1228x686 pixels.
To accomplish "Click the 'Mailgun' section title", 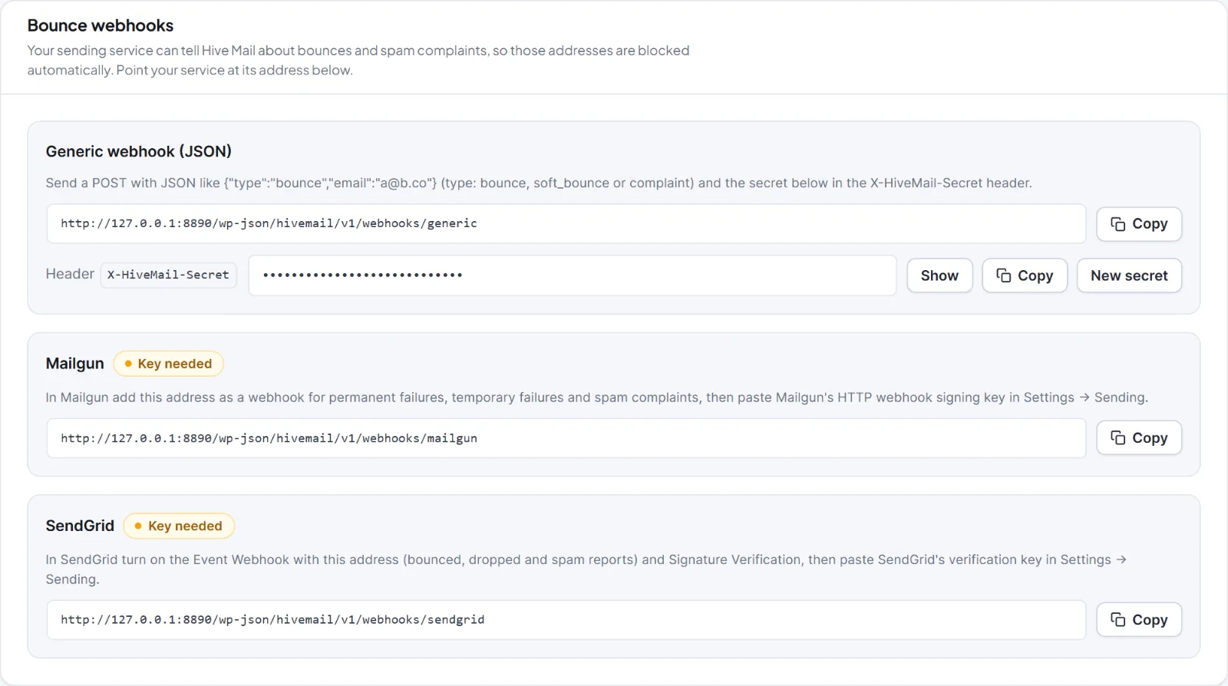I will (74, 364).
